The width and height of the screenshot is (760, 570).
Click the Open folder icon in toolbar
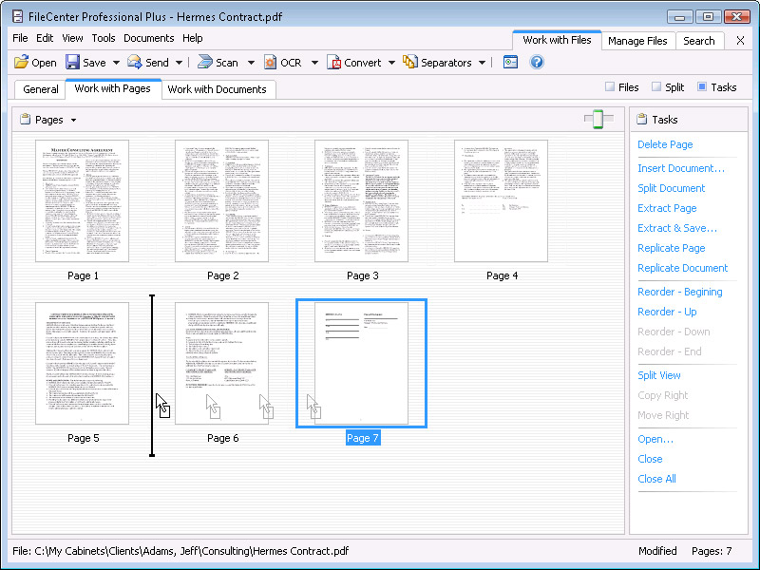click(21, 63)
